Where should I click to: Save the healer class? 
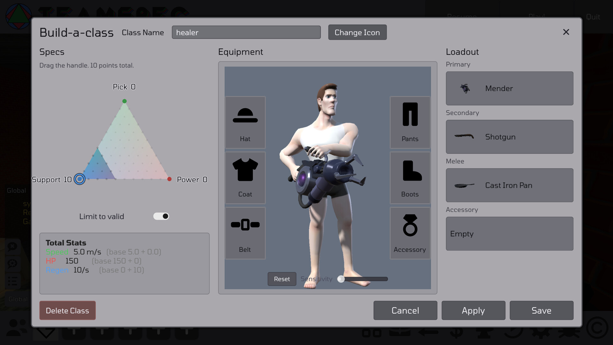pyautogui.click(x=541, y=310)
